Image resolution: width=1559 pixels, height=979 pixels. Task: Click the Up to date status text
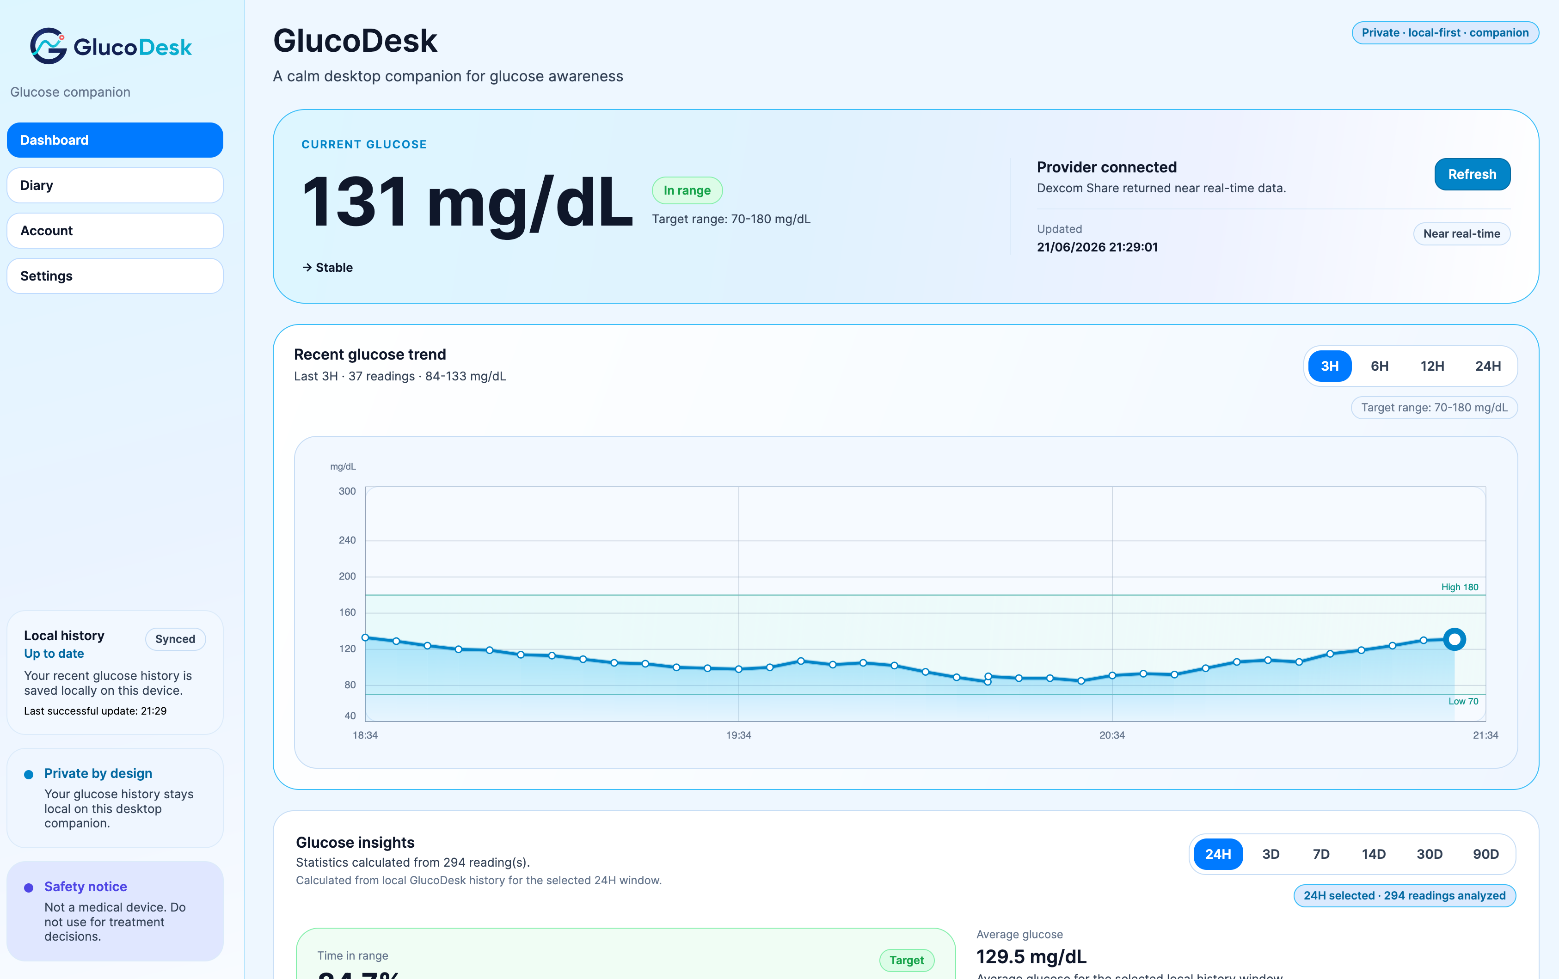click(x=54, y=653)
